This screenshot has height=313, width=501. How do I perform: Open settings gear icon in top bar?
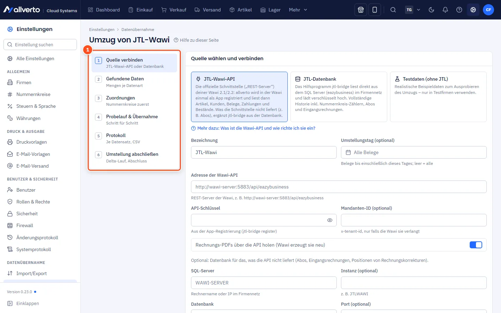coord(473,10)
